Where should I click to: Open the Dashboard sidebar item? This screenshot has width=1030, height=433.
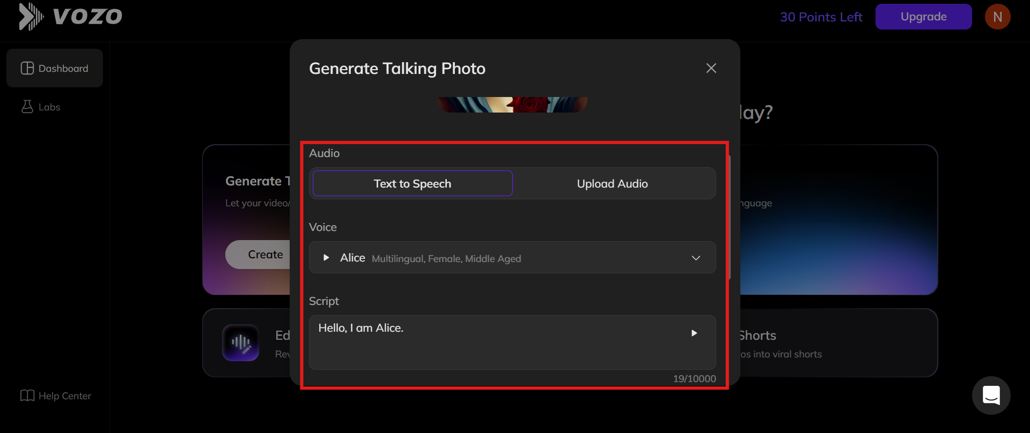click(55, 69)
